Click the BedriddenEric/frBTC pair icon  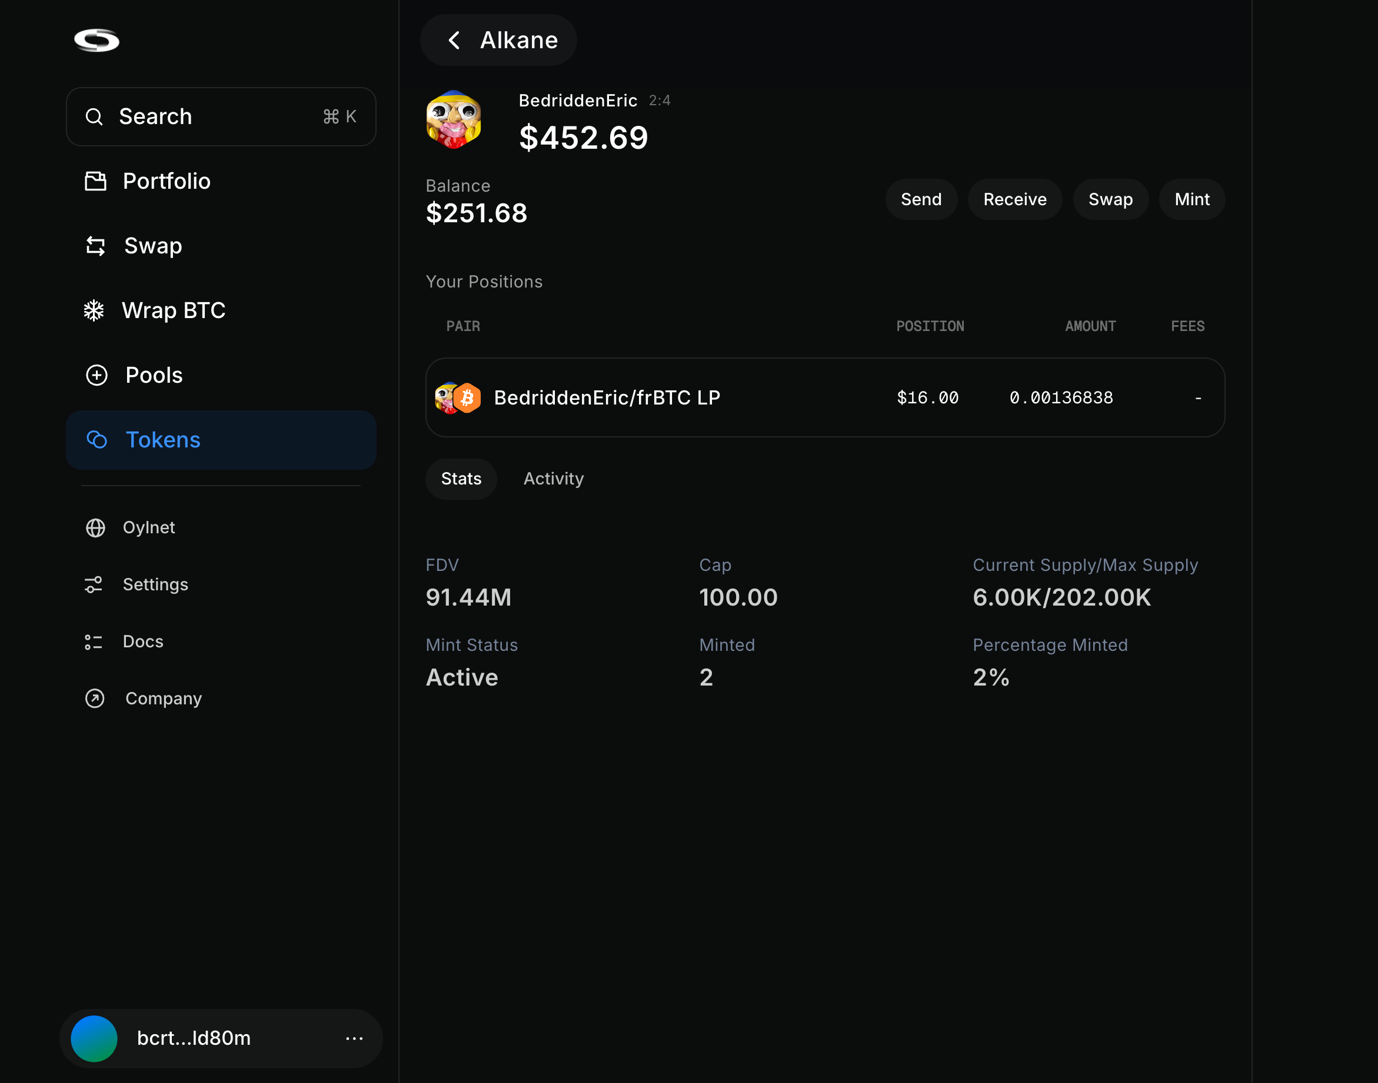pos(457,398)
